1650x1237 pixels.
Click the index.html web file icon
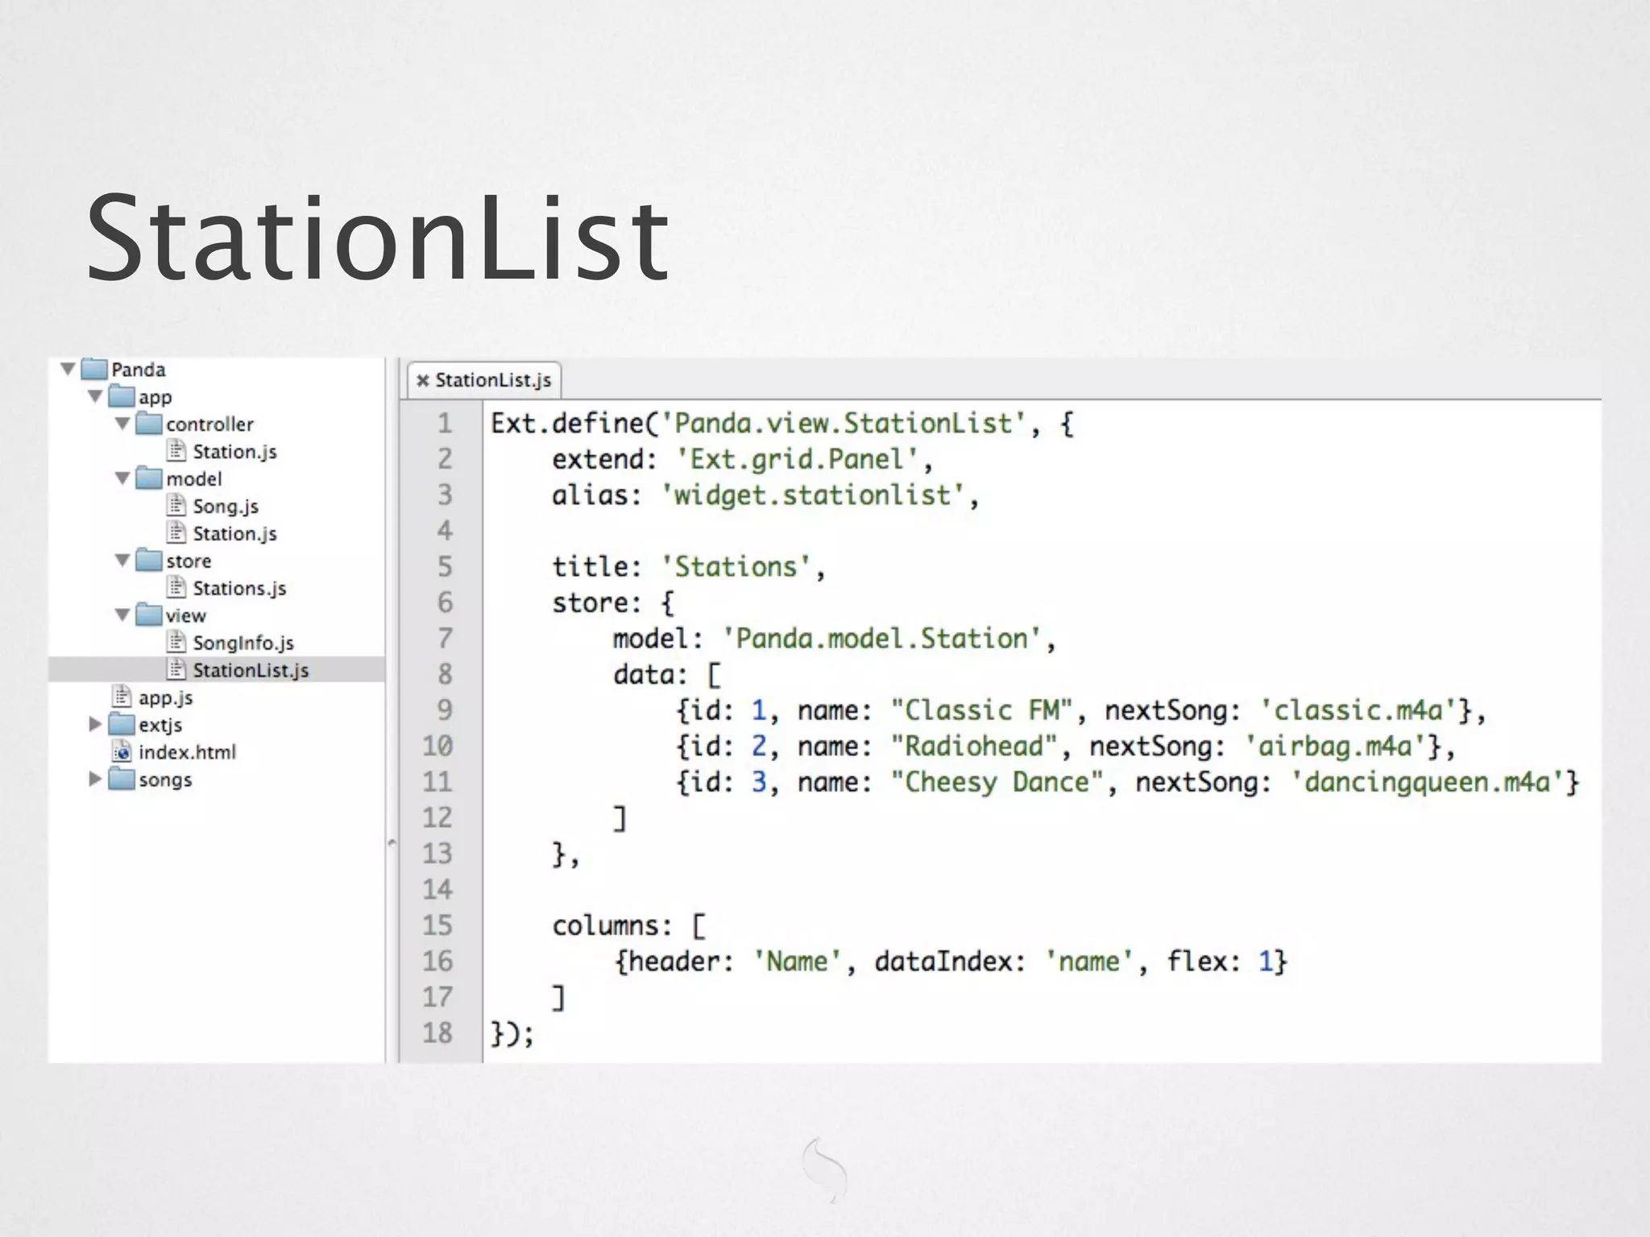tap(122, 752)
